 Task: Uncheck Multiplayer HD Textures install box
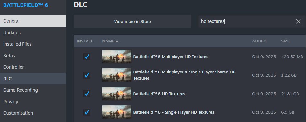tap(87, 57)
